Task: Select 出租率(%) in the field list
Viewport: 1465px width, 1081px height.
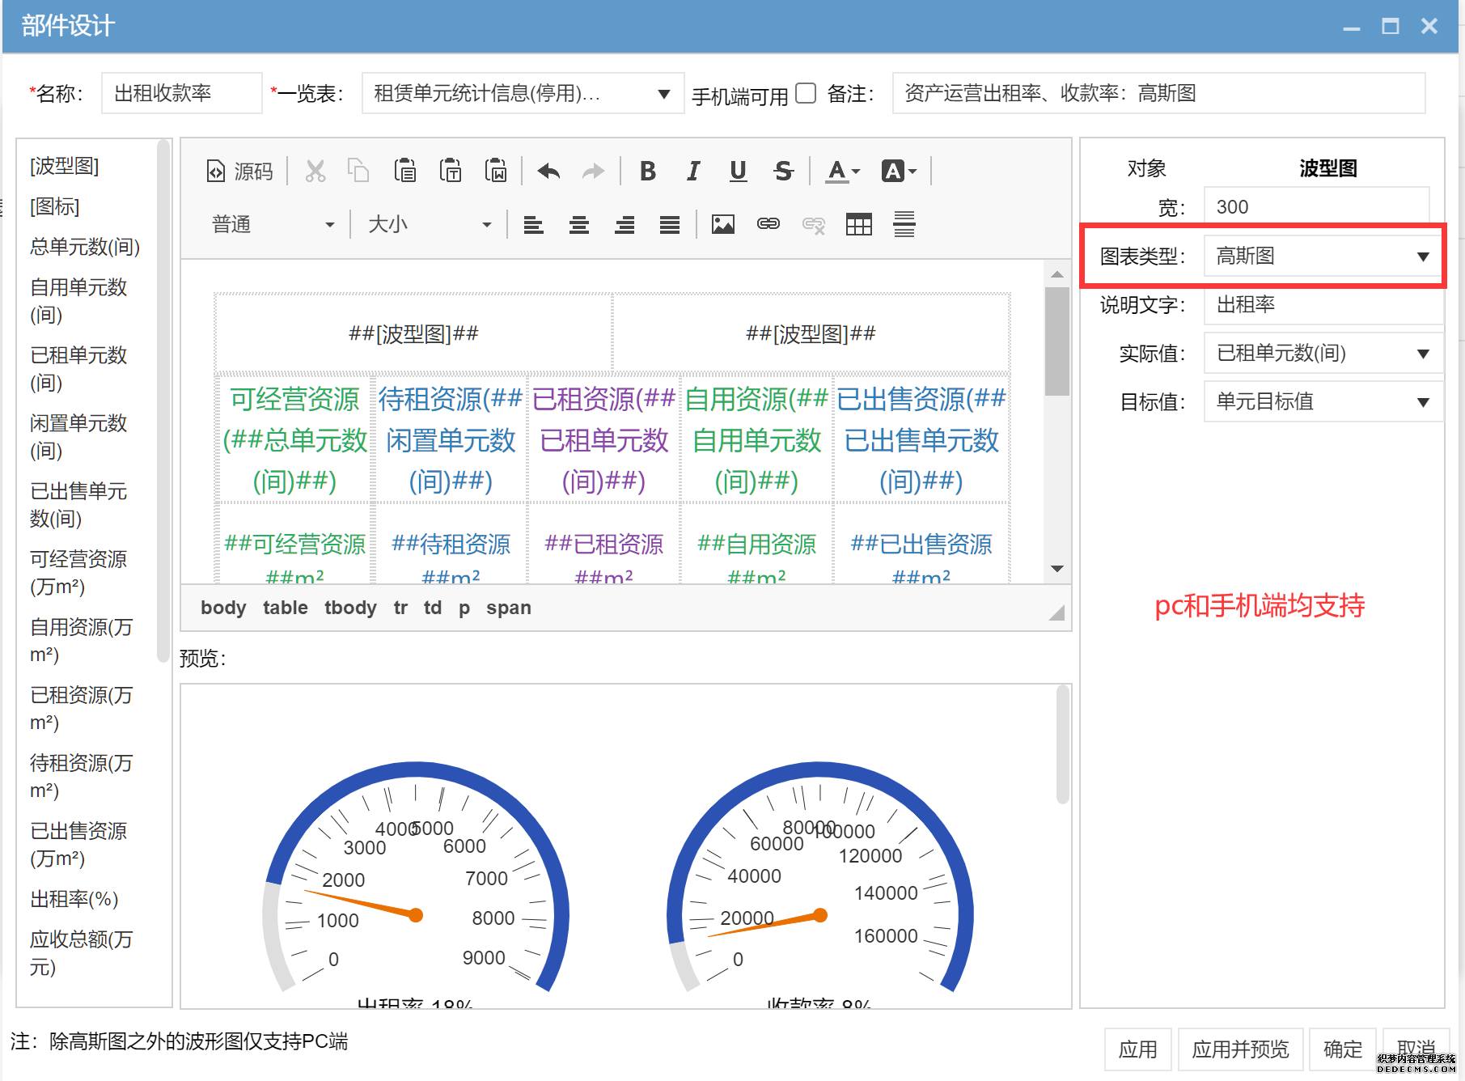Action: (x=74, y=899)
